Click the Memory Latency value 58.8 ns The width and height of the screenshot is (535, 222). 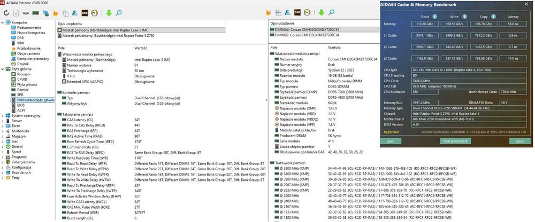[x=513, y=24]
